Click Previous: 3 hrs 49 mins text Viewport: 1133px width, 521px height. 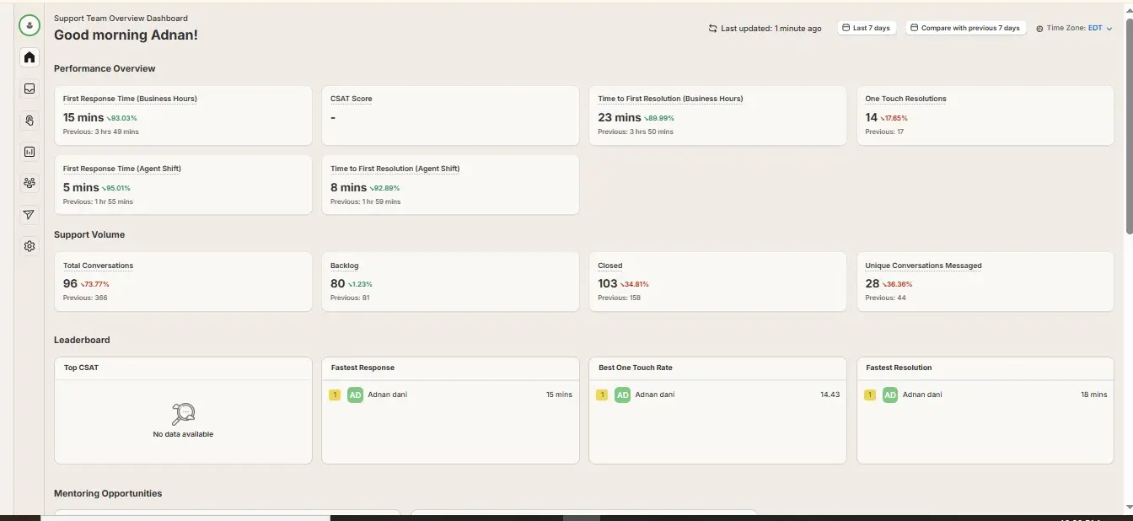(x=101, y=132)
